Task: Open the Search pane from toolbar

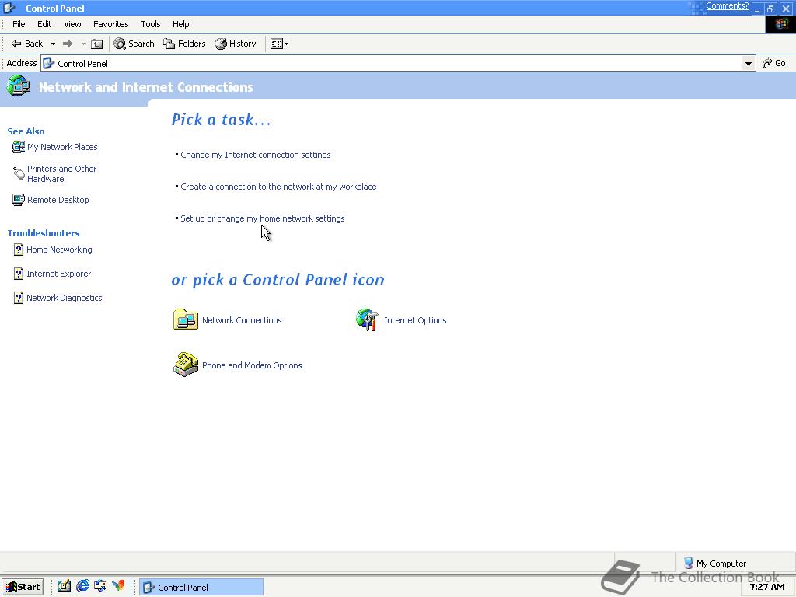Action: (x=134, y=44)
